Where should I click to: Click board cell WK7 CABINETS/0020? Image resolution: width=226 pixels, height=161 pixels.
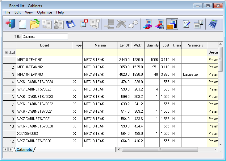tap(44, 141)
